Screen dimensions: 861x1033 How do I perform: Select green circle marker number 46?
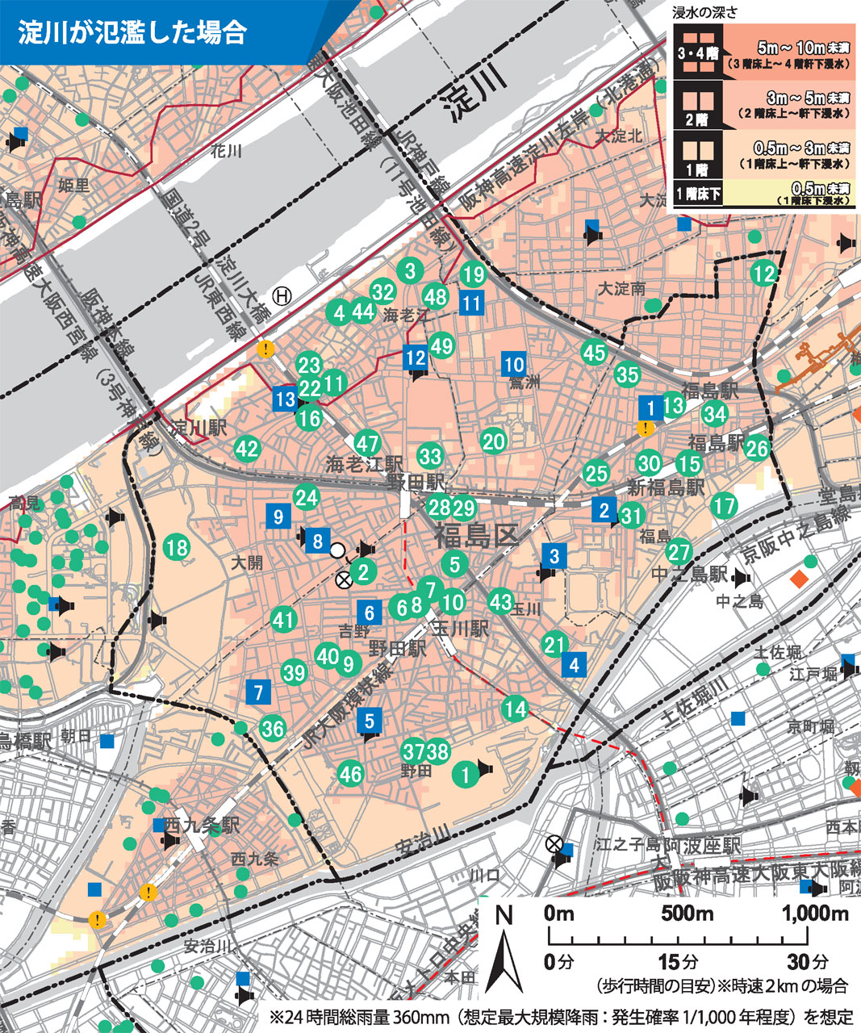[349, 775]
